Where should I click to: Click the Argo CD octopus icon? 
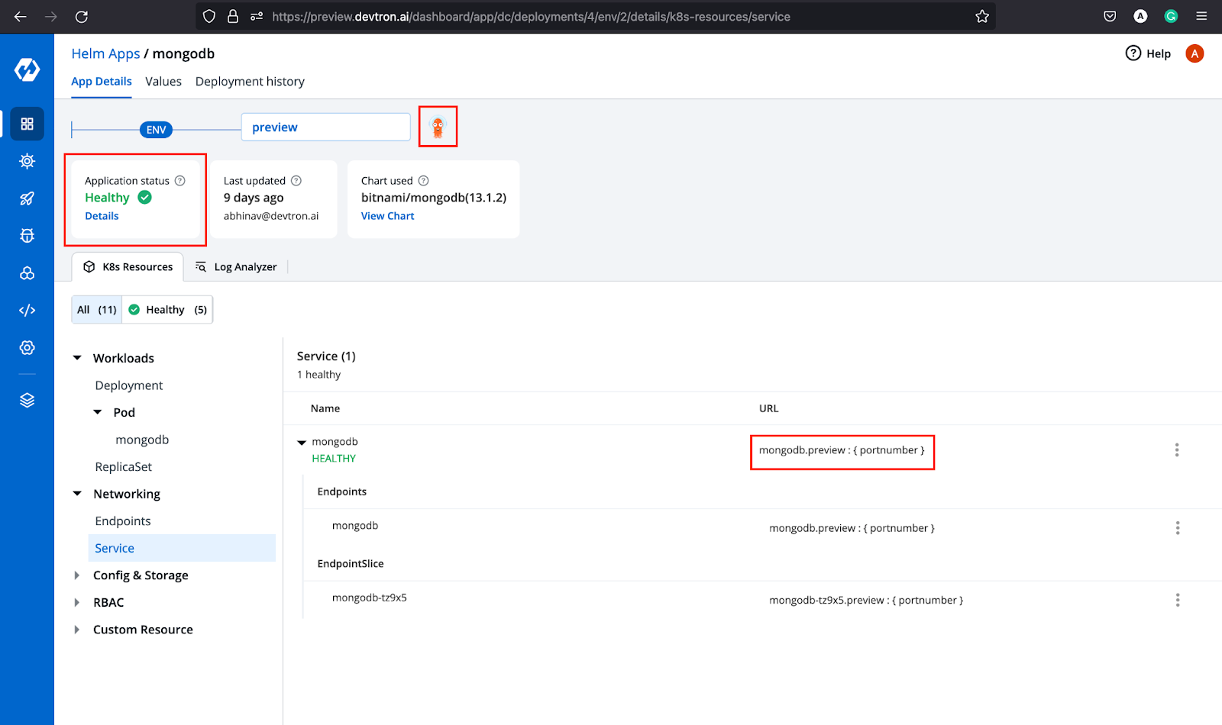pyautogui.click(x=438, y=127)
